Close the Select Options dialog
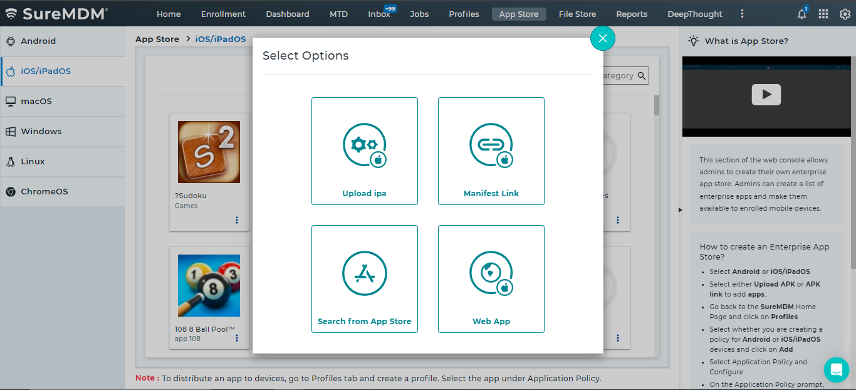Image resolution: width=856 pixels, height=390 pixels. [603, 38]
